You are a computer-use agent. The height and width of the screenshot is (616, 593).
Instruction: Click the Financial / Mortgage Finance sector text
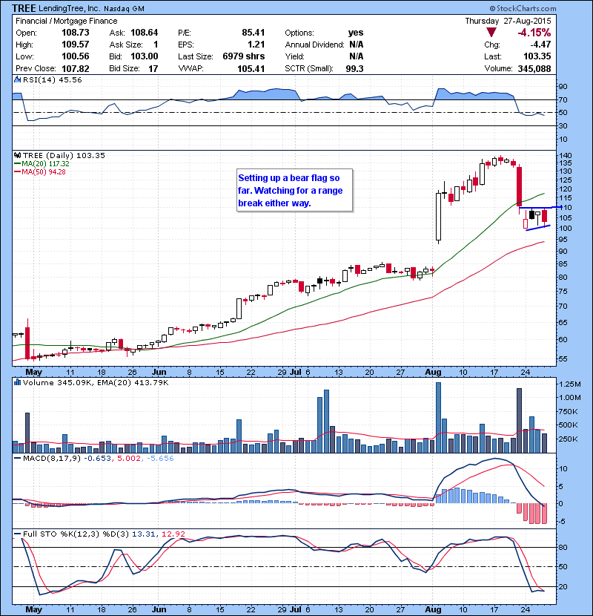click(x=66, y=21)
